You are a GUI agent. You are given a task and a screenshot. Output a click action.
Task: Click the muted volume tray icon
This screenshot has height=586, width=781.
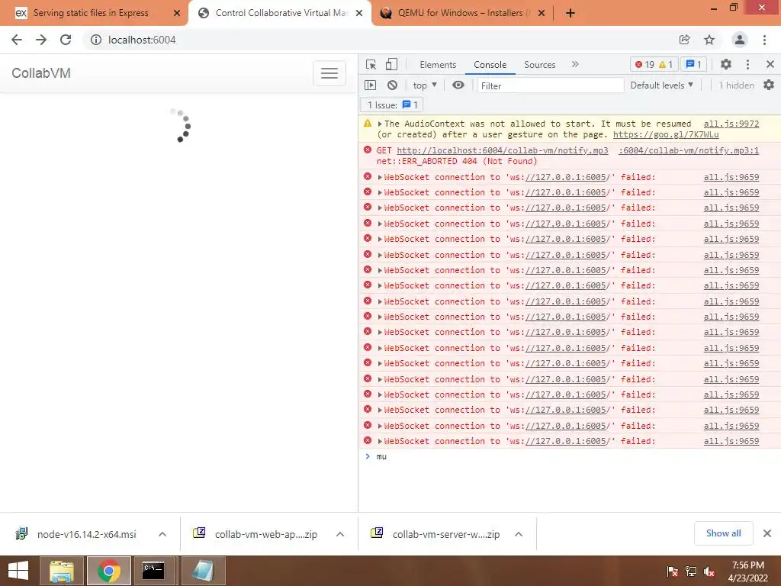tap(709, 571)
